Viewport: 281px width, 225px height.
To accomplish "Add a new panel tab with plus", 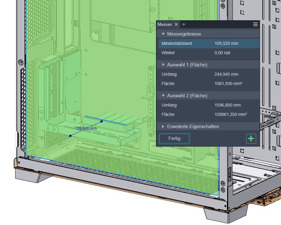I will coord(184,24).
